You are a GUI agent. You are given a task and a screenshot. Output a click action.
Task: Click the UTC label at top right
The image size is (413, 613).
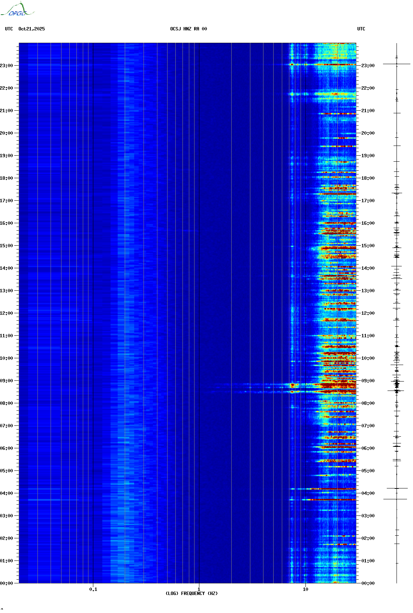(361, 29)
